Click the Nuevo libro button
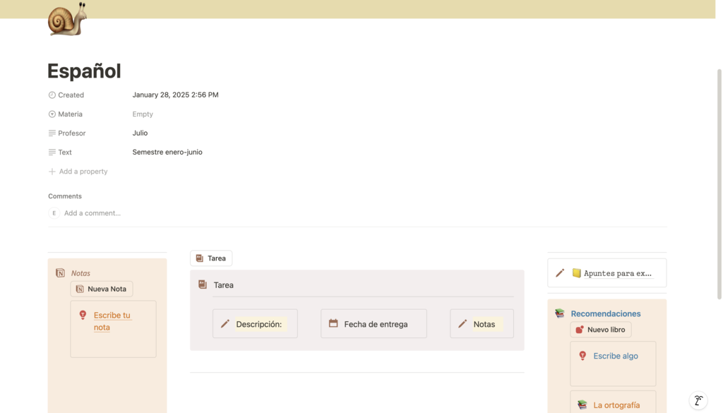The height and width of the screenshot is (413, 723). (x=601, y=330)
